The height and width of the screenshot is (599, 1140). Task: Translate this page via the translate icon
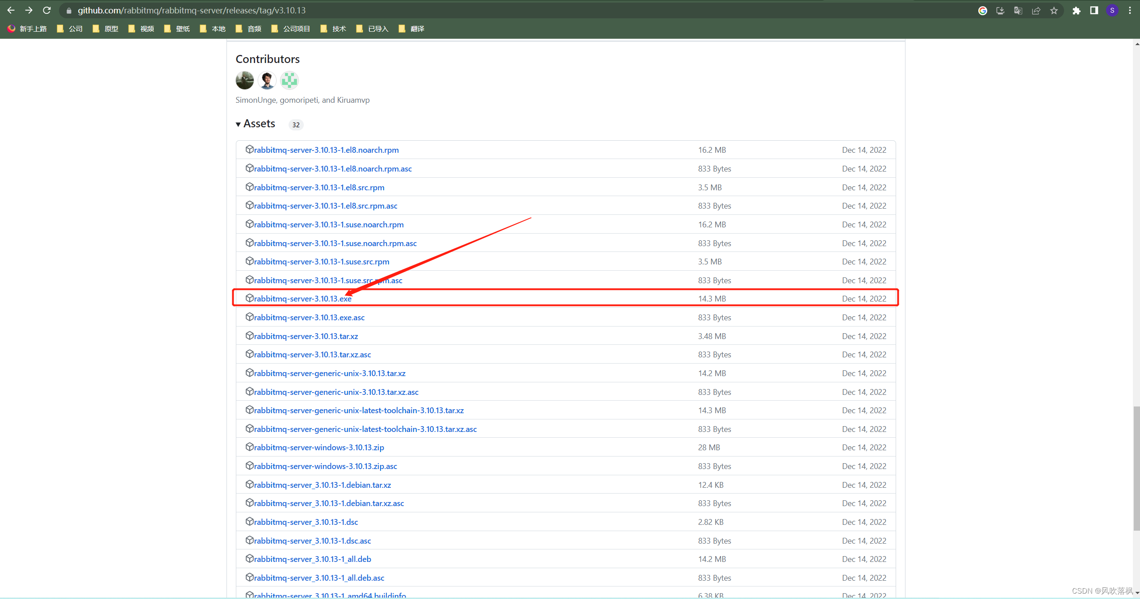pyautogui.click(x=1018, y=10)
